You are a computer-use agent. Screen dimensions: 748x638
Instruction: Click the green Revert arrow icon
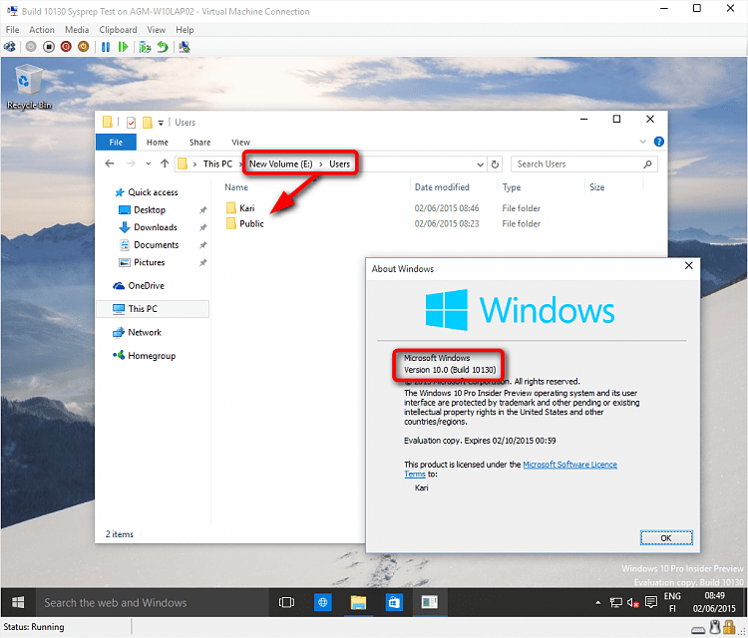(163, 47)
